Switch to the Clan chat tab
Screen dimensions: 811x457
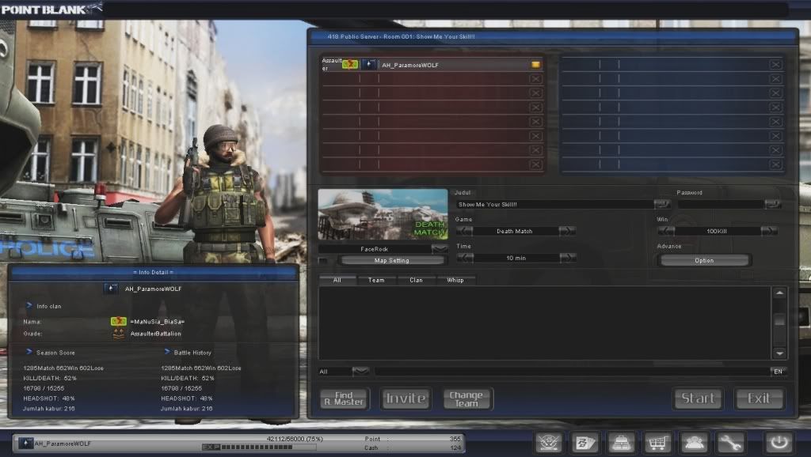416,280
